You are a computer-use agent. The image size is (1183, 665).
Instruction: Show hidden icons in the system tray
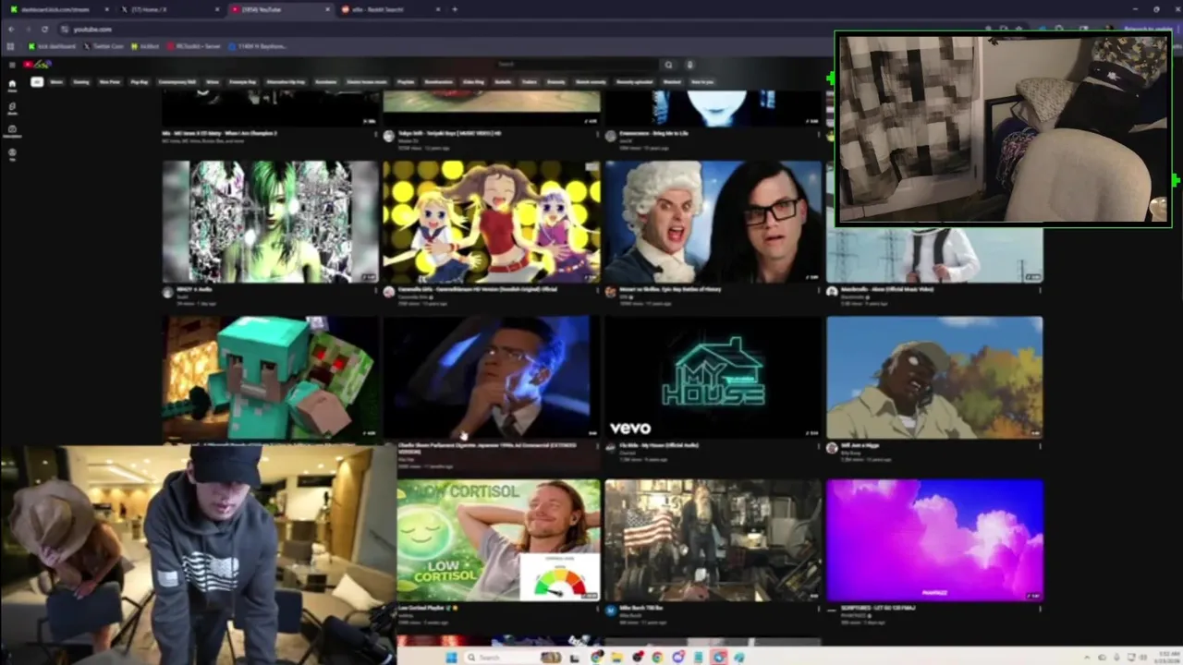pos(1087,657)
